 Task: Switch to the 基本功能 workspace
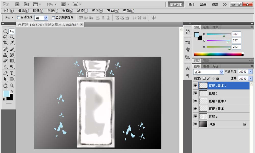pos(176,4)
